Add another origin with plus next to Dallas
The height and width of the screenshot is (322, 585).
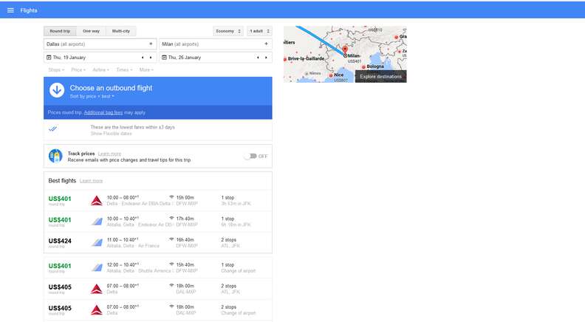point(151,44)
